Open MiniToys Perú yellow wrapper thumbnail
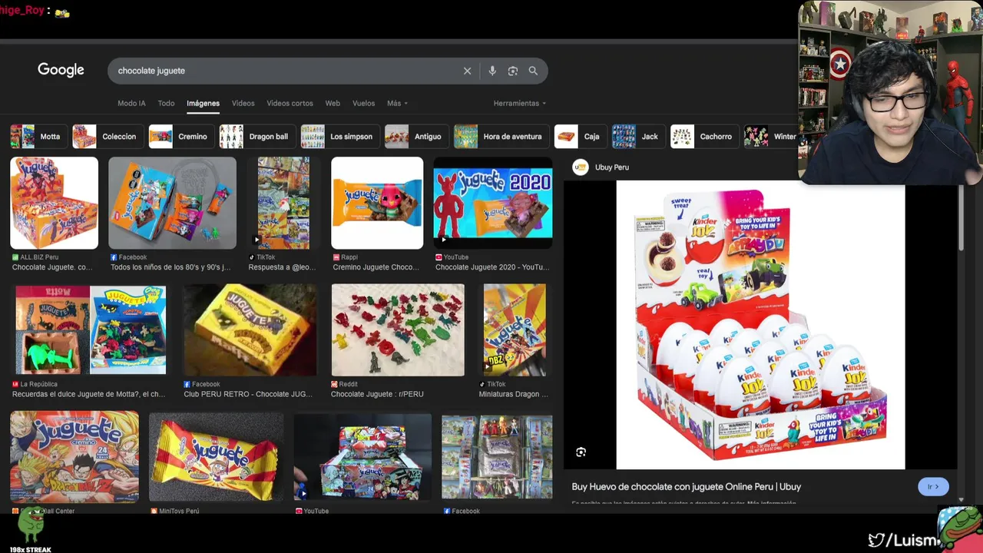The image size is (983, 553). (x=216, y=457)
